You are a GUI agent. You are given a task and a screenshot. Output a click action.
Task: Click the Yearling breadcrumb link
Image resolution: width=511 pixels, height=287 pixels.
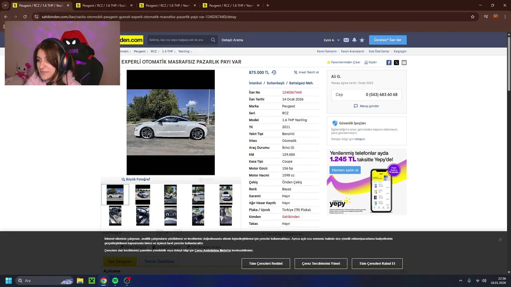click(184, 51)
